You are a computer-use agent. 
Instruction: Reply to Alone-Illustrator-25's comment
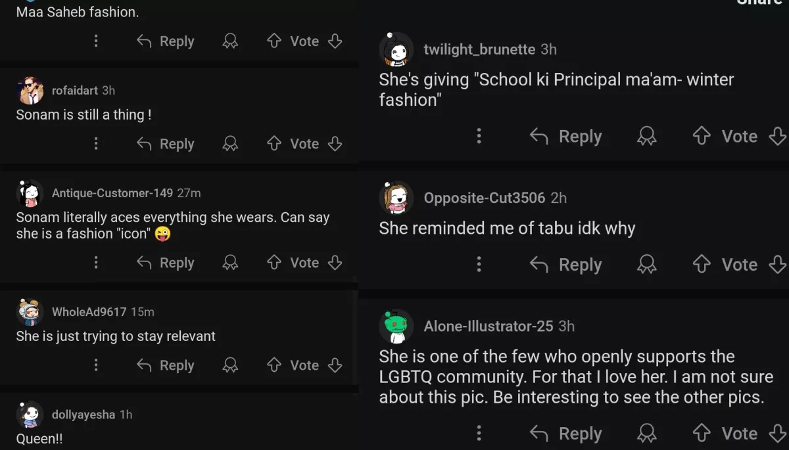pos(566,434)
